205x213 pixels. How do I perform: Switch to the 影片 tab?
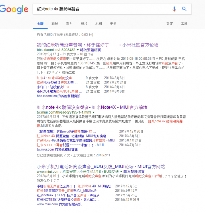coord(69,24)
